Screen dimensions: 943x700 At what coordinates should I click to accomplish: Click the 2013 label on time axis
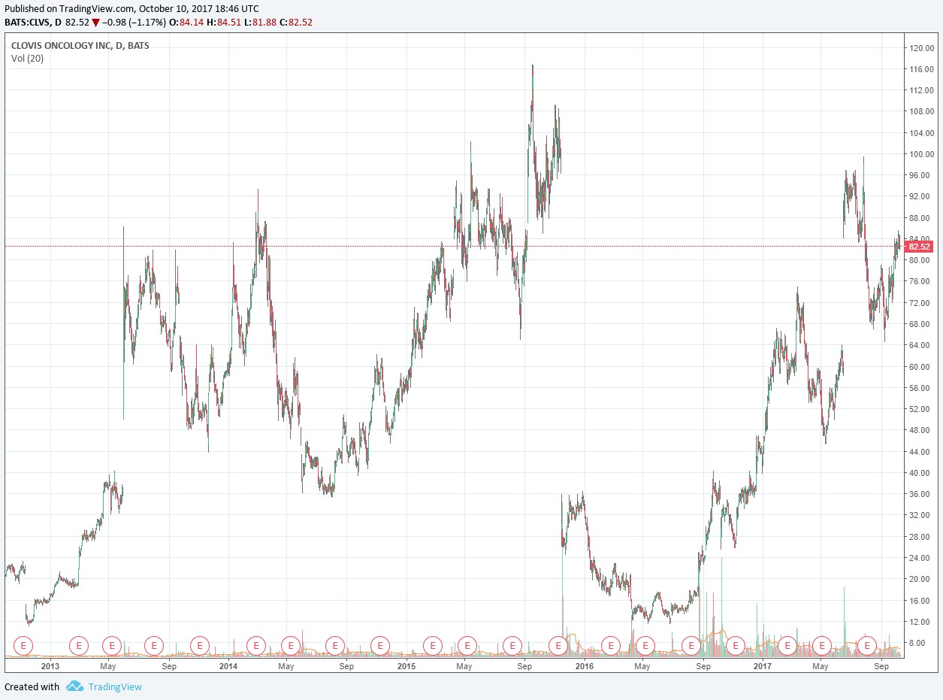point(50,666)
